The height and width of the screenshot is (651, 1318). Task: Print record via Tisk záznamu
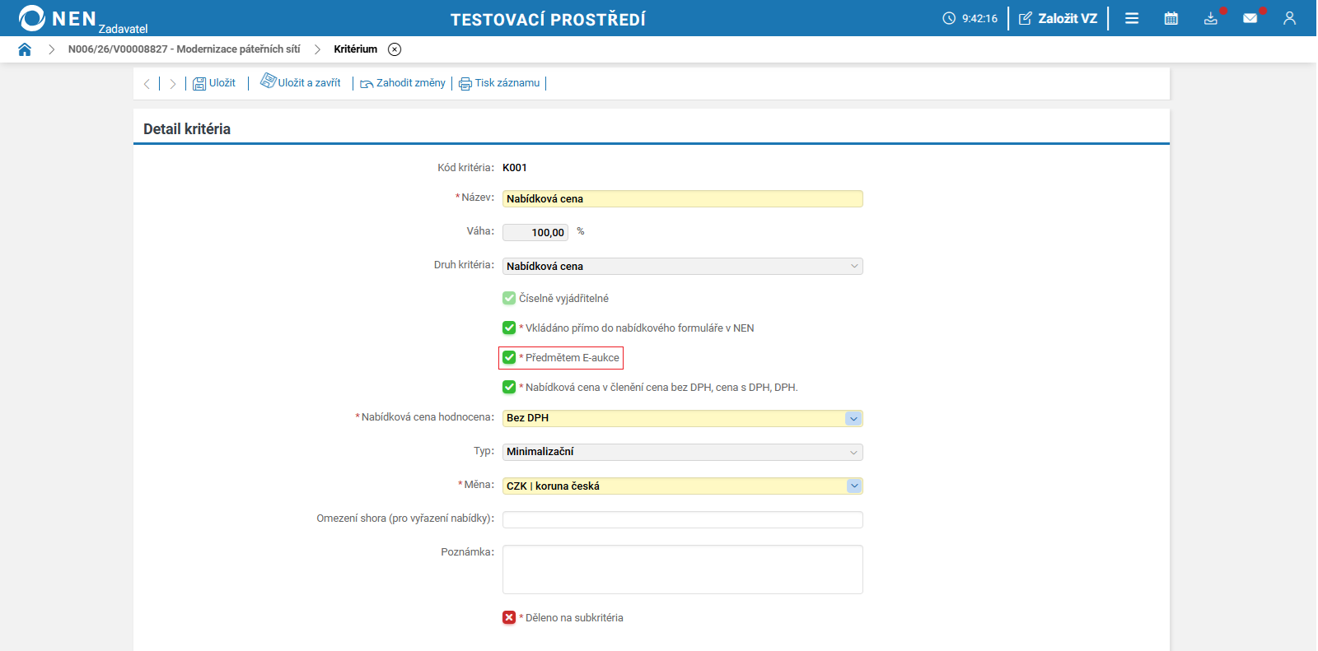[499, 83]
